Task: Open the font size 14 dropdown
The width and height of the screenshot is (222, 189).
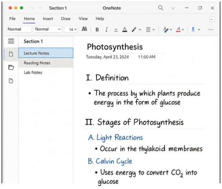Action: coord(71,29)
